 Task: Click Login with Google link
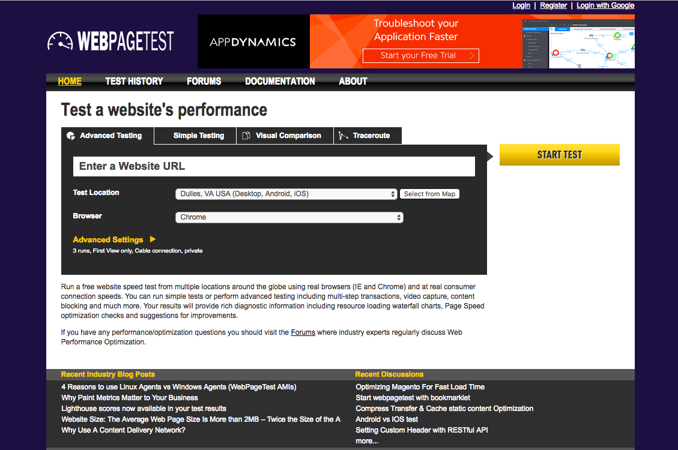pyautogui.click(x=605, y=5)
